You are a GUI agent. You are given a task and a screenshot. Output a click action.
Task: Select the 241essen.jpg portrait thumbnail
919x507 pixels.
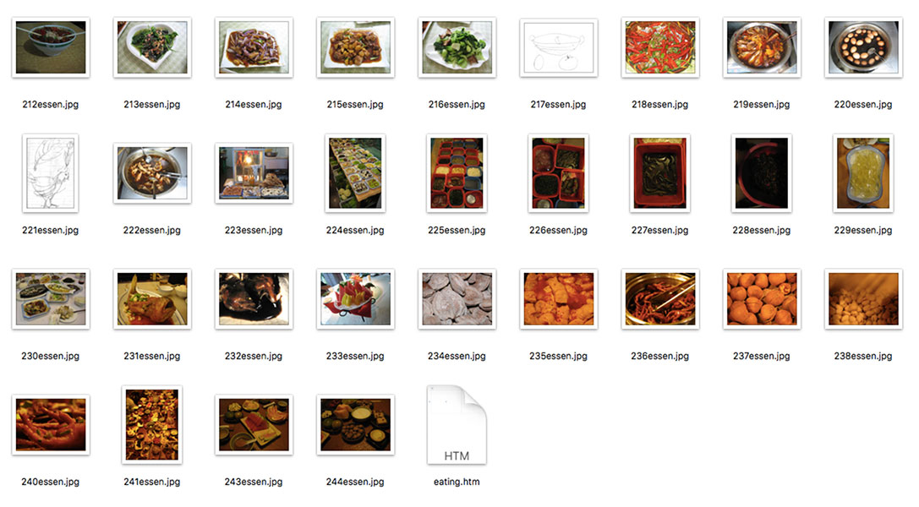[x=152, y=424]
